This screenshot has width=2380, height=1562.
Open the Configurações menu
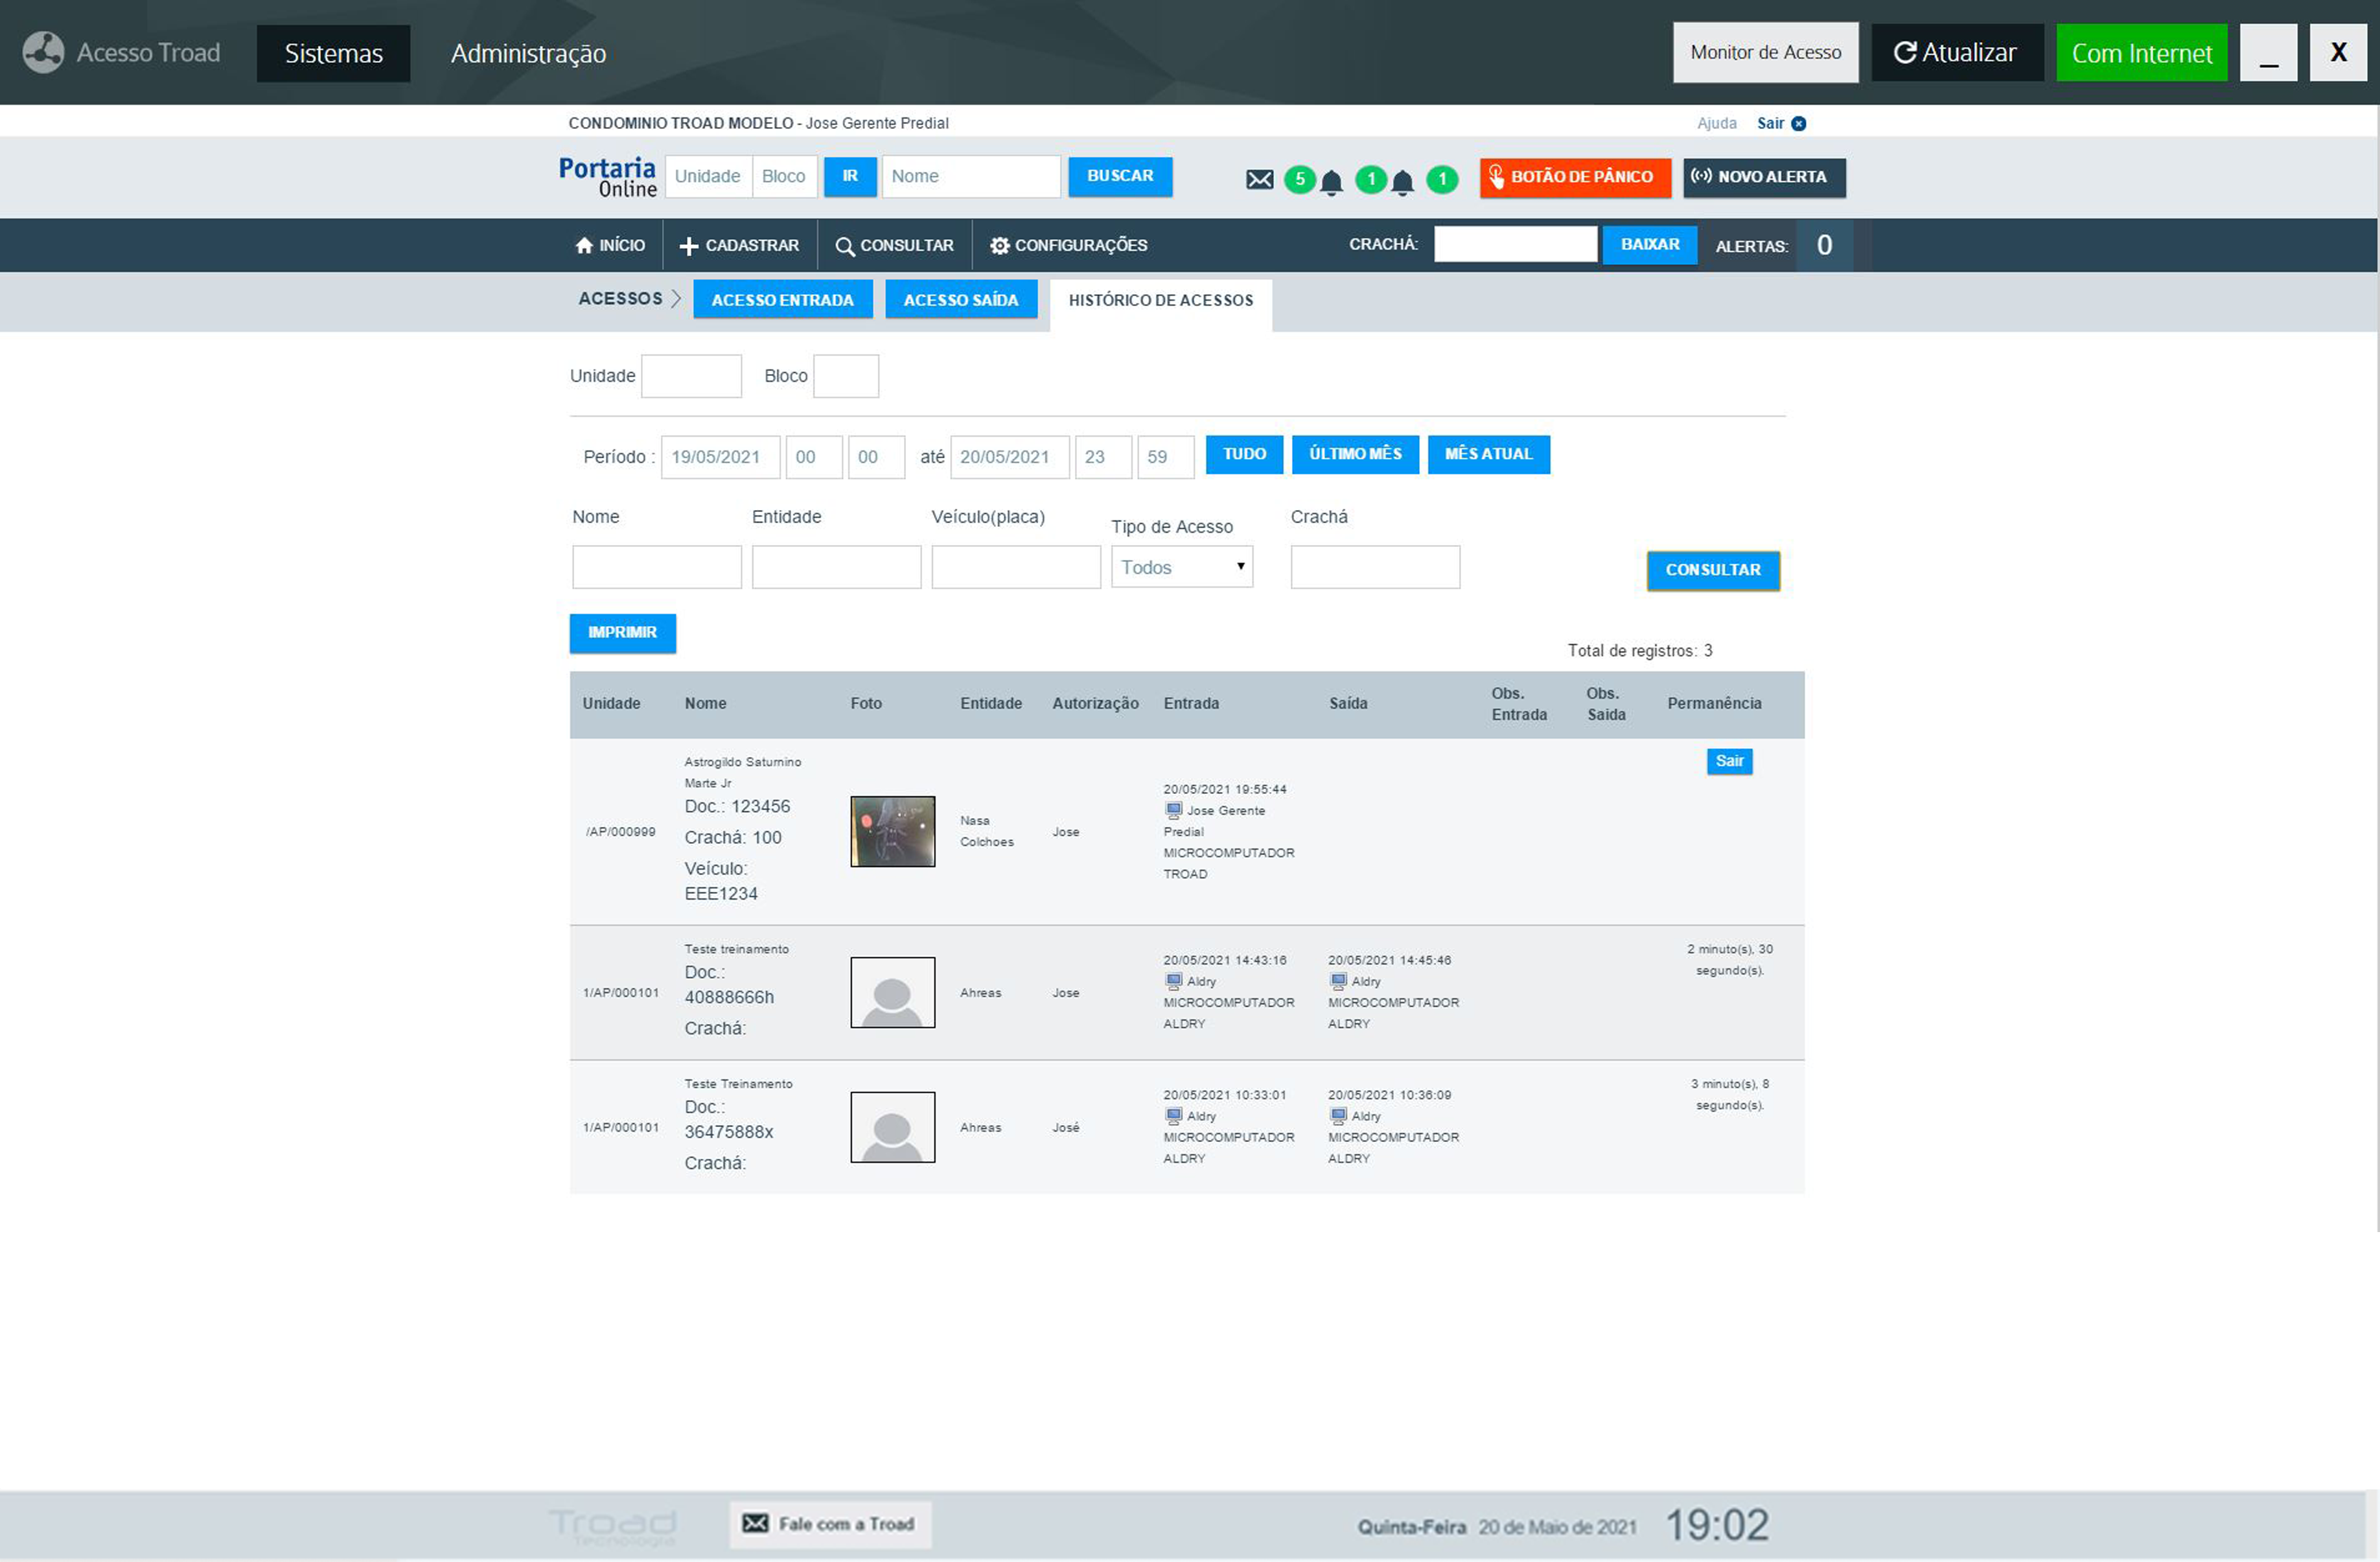1068,245
